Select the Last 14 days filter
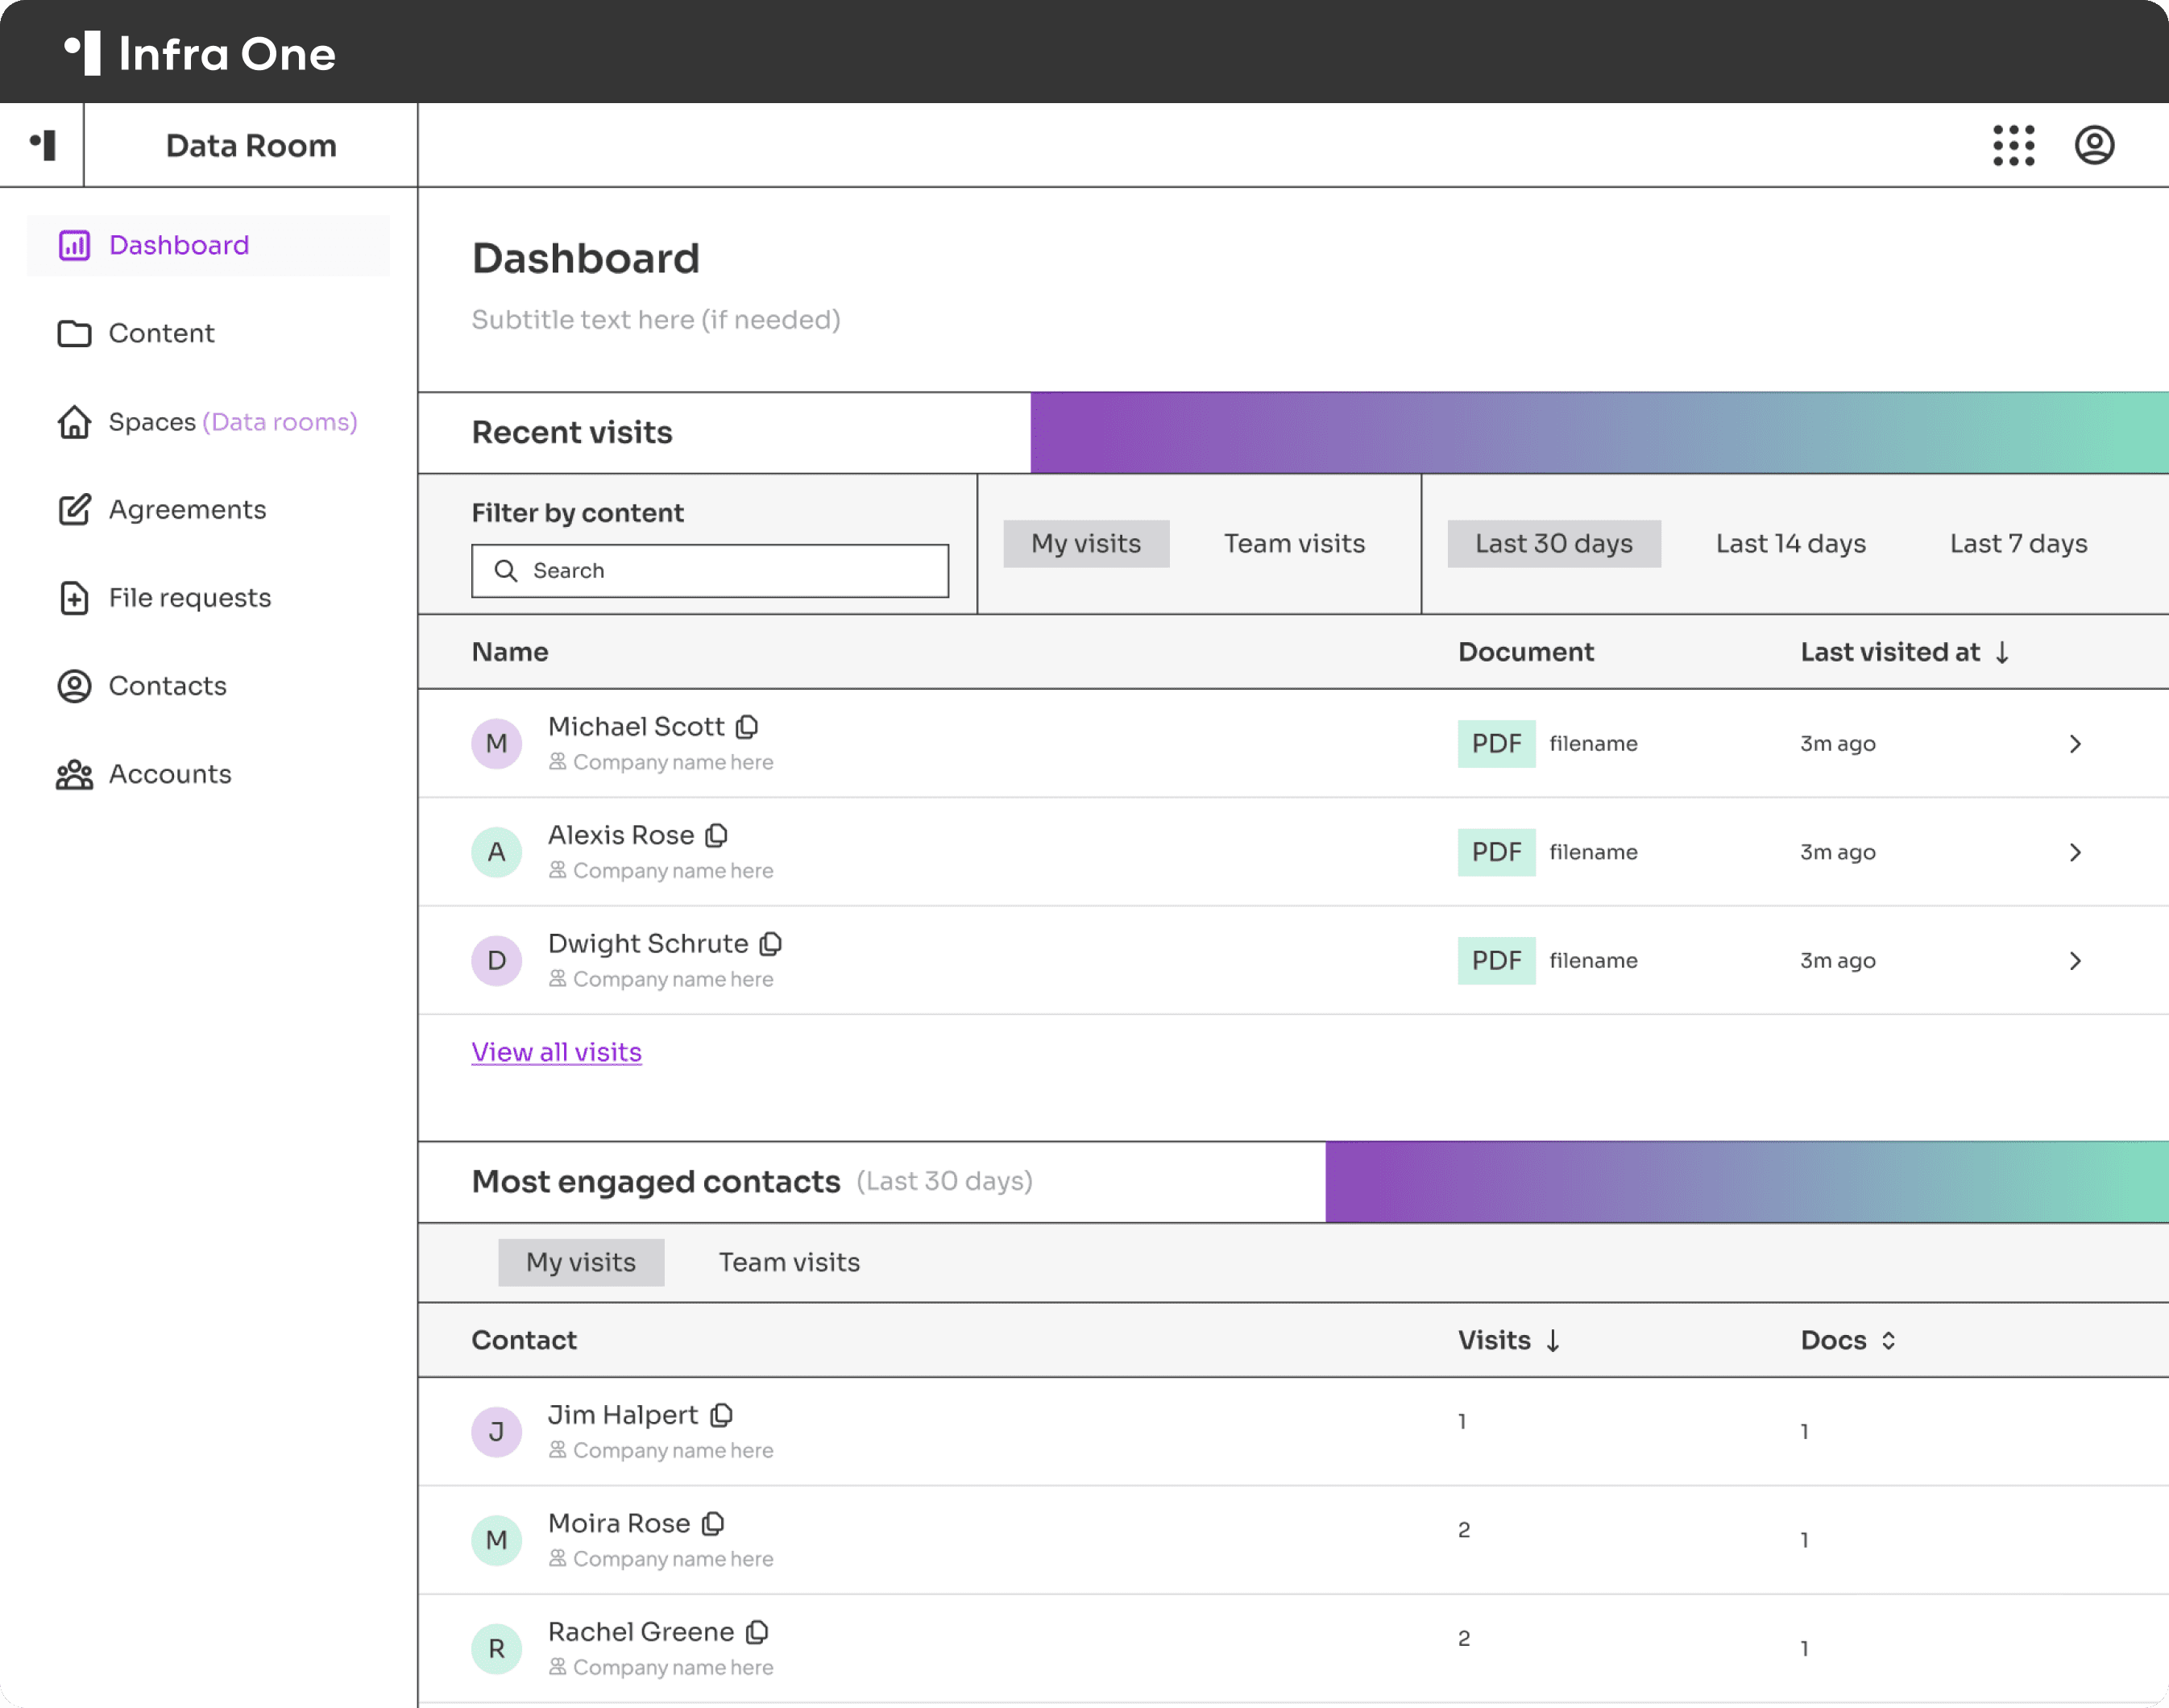The image size is (2169, 1708). tap(1790, 544)
